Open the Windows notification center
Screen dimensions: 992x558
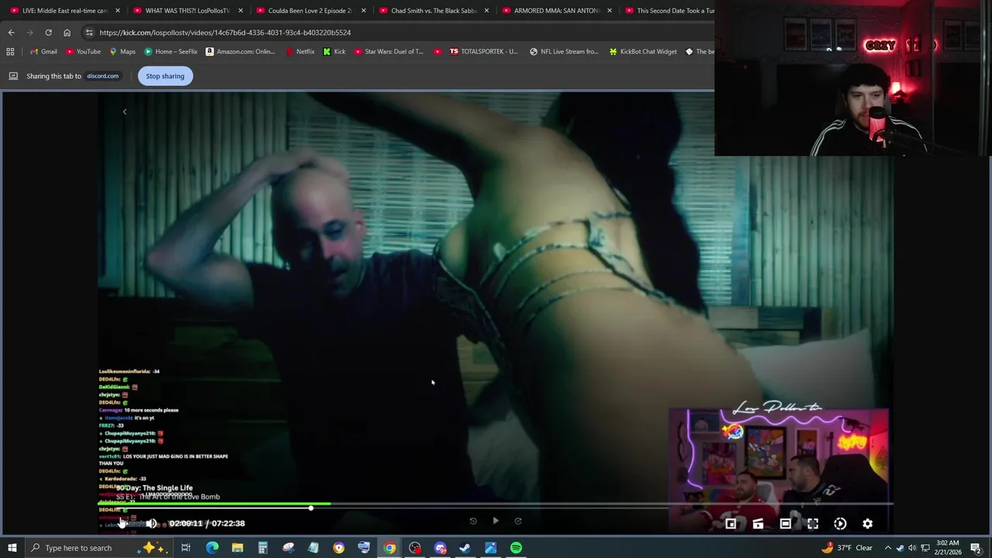click(x=976, y=548)
